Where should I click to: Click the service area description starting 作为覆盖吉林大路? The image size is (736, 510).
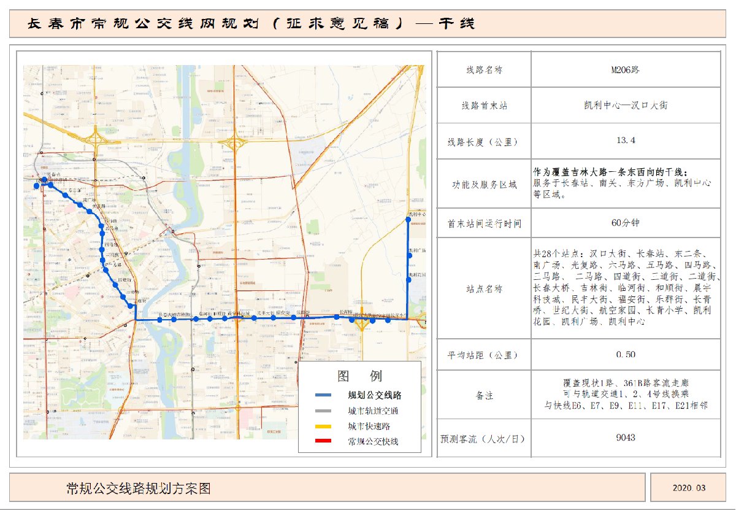pos(623,183)
